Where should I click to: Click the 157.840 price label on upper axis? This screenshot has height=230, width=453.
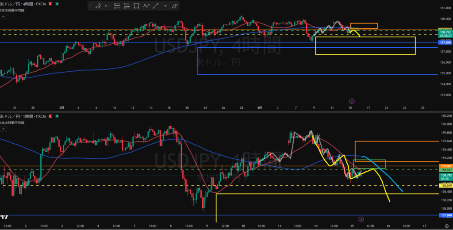coord(444,42)
